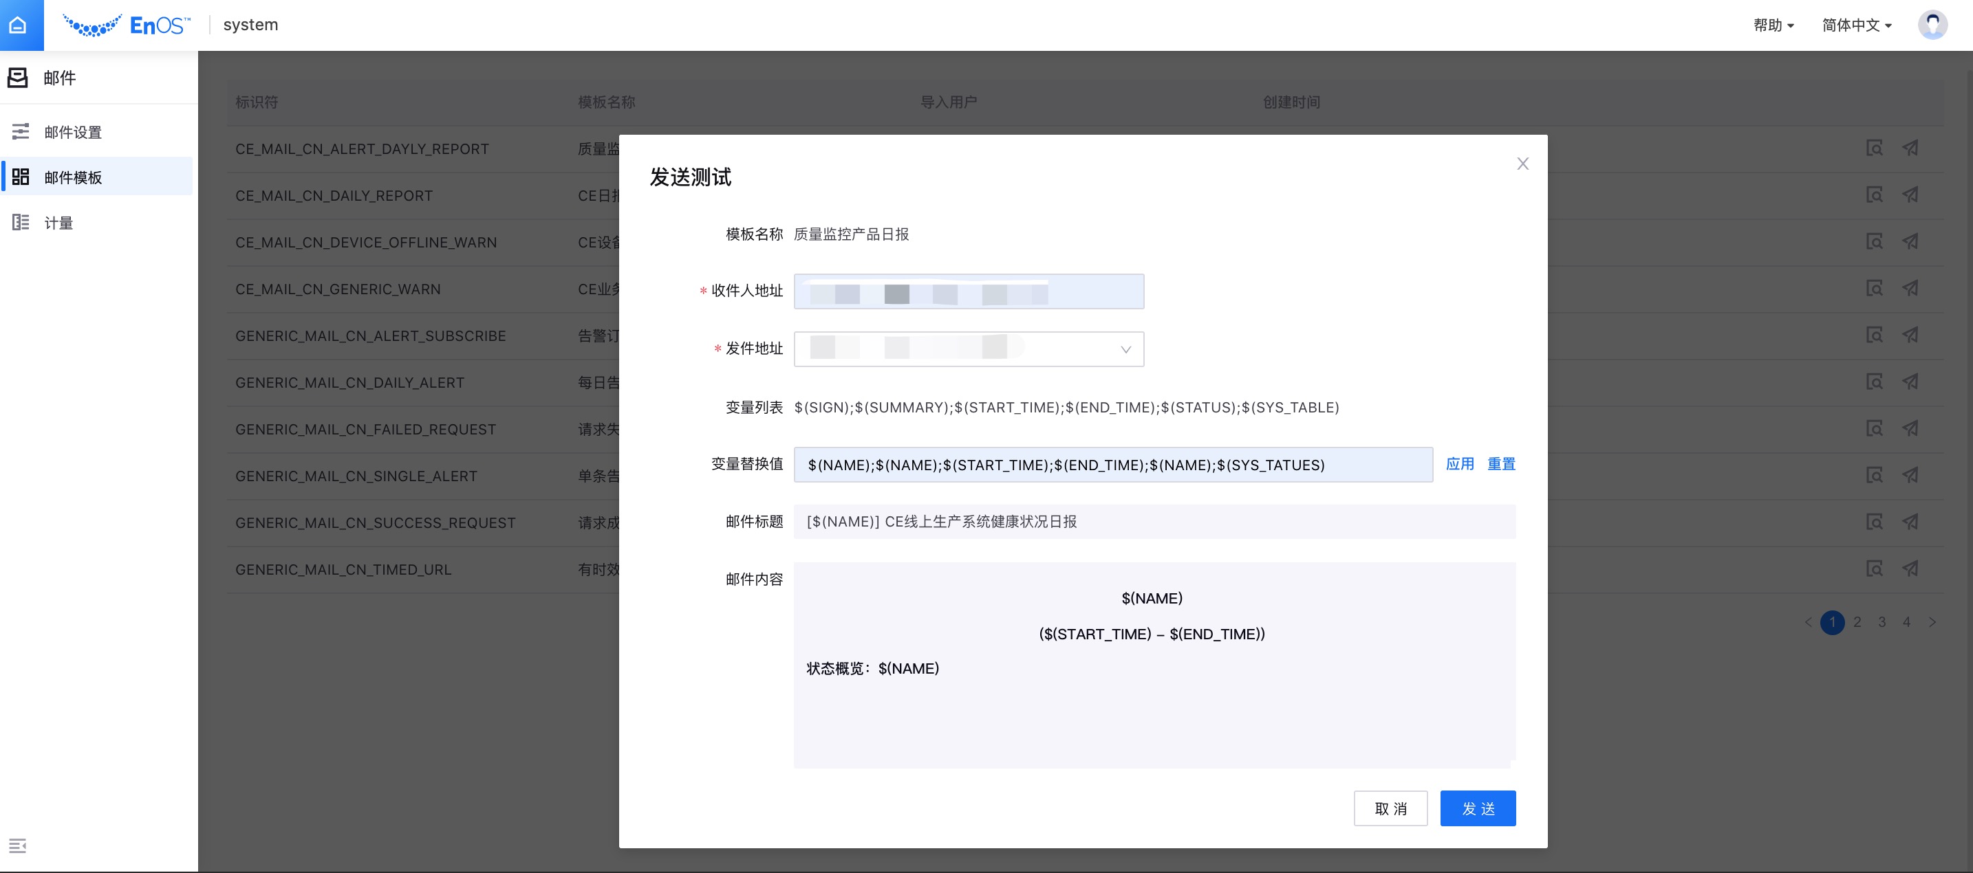Open the 帮助 help dropdown
1973x873 pixels.
pos(1773,25)
